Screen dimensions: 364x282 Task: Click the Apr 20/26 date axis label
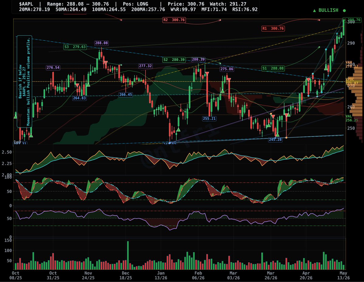[x=306, y=275]
